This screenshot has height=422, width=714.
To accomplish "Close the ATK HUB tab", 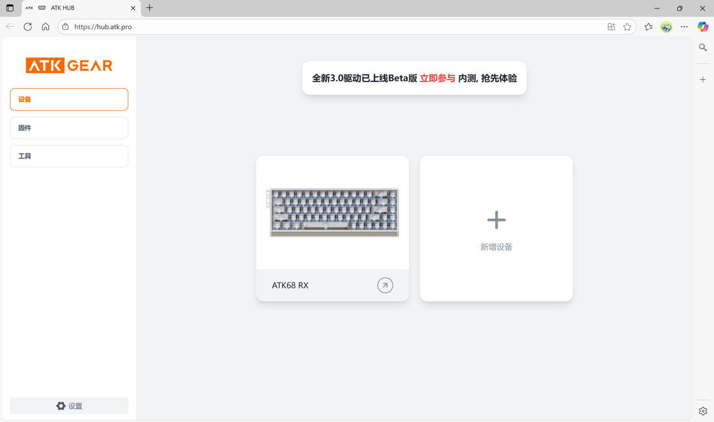I will pos(133,8).
